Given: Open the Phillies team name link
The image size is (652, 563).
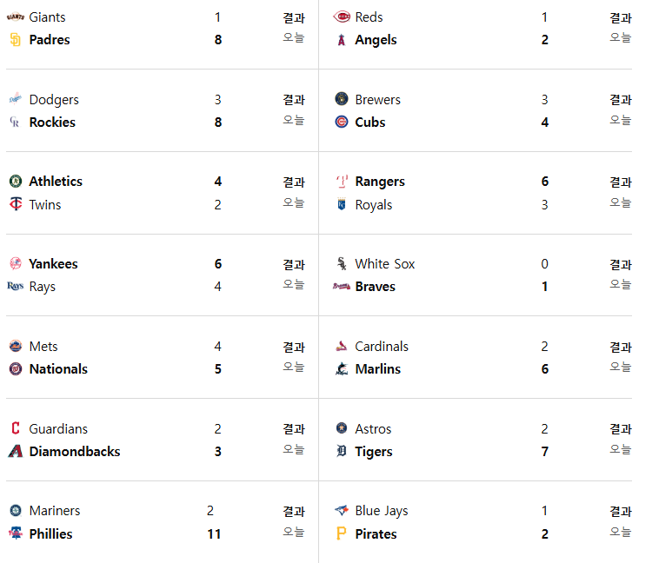Looking at the screenshot, I should click(50, 534).
